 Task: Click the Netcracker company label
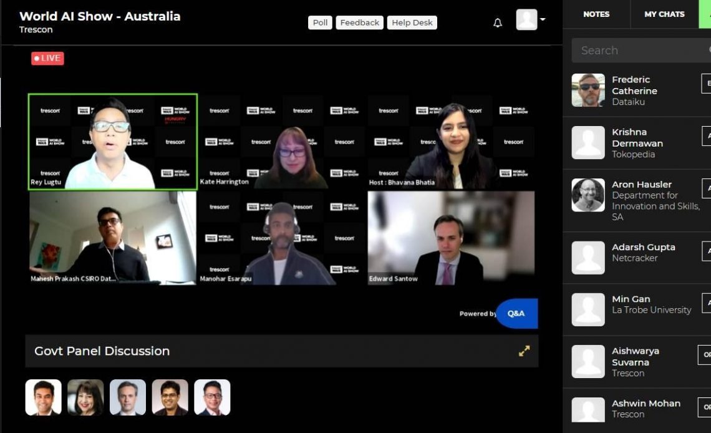pos(634,258)
